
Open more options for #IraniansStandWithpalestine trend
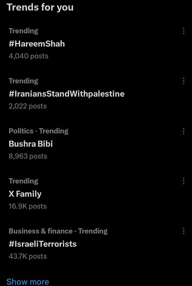point(183,81)
